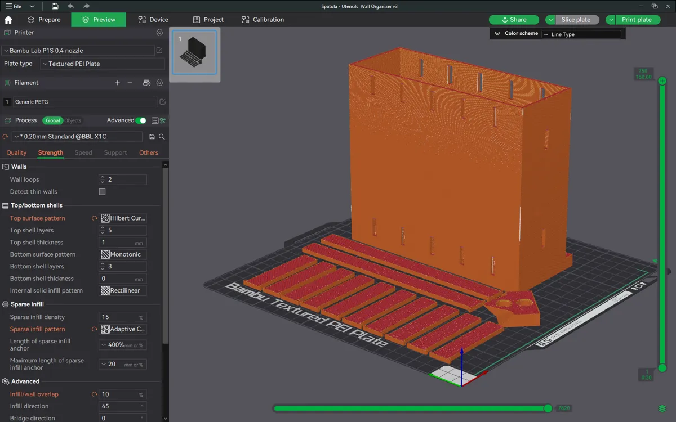The height and width of the screenshot is (422, 676).
Task: Add a filament with the plus icon
Action: pyautogui.click(x=117, y=83)
